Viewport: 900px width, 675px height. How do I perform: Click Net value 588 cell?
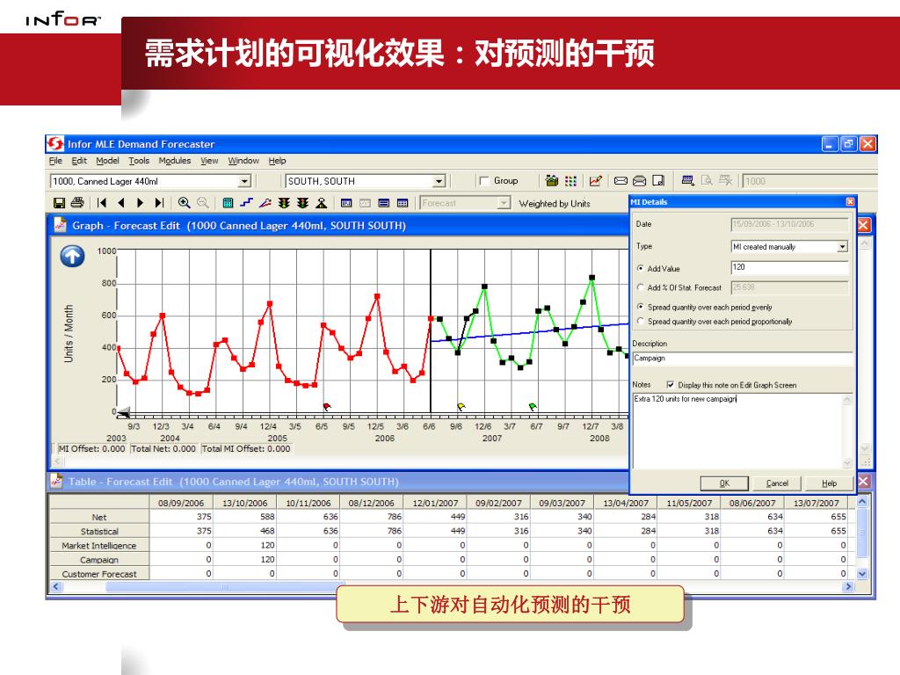tap(244, 517)
